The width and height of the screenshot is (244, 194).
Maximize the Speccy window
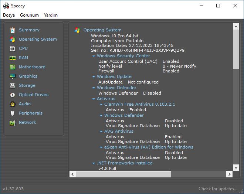point(218,6)
